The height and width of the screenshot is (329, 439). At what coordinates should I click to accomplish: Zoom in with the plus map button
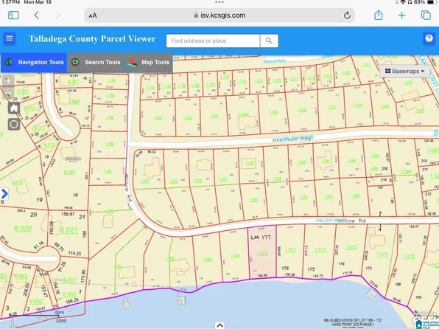pos(8,81)
